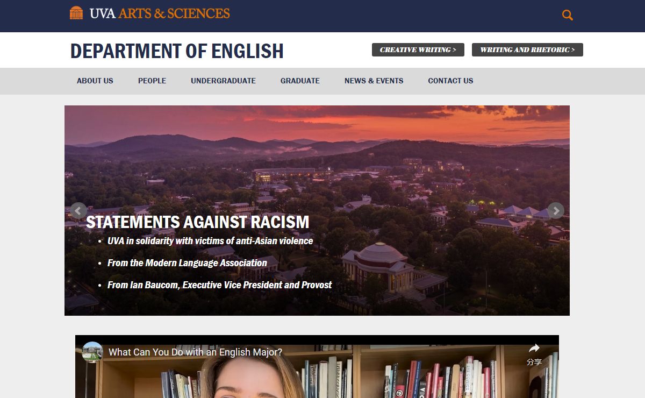Screen dimensions: 645x398
Task: Open UVA Arts & Sciences link
Action: 150,13
